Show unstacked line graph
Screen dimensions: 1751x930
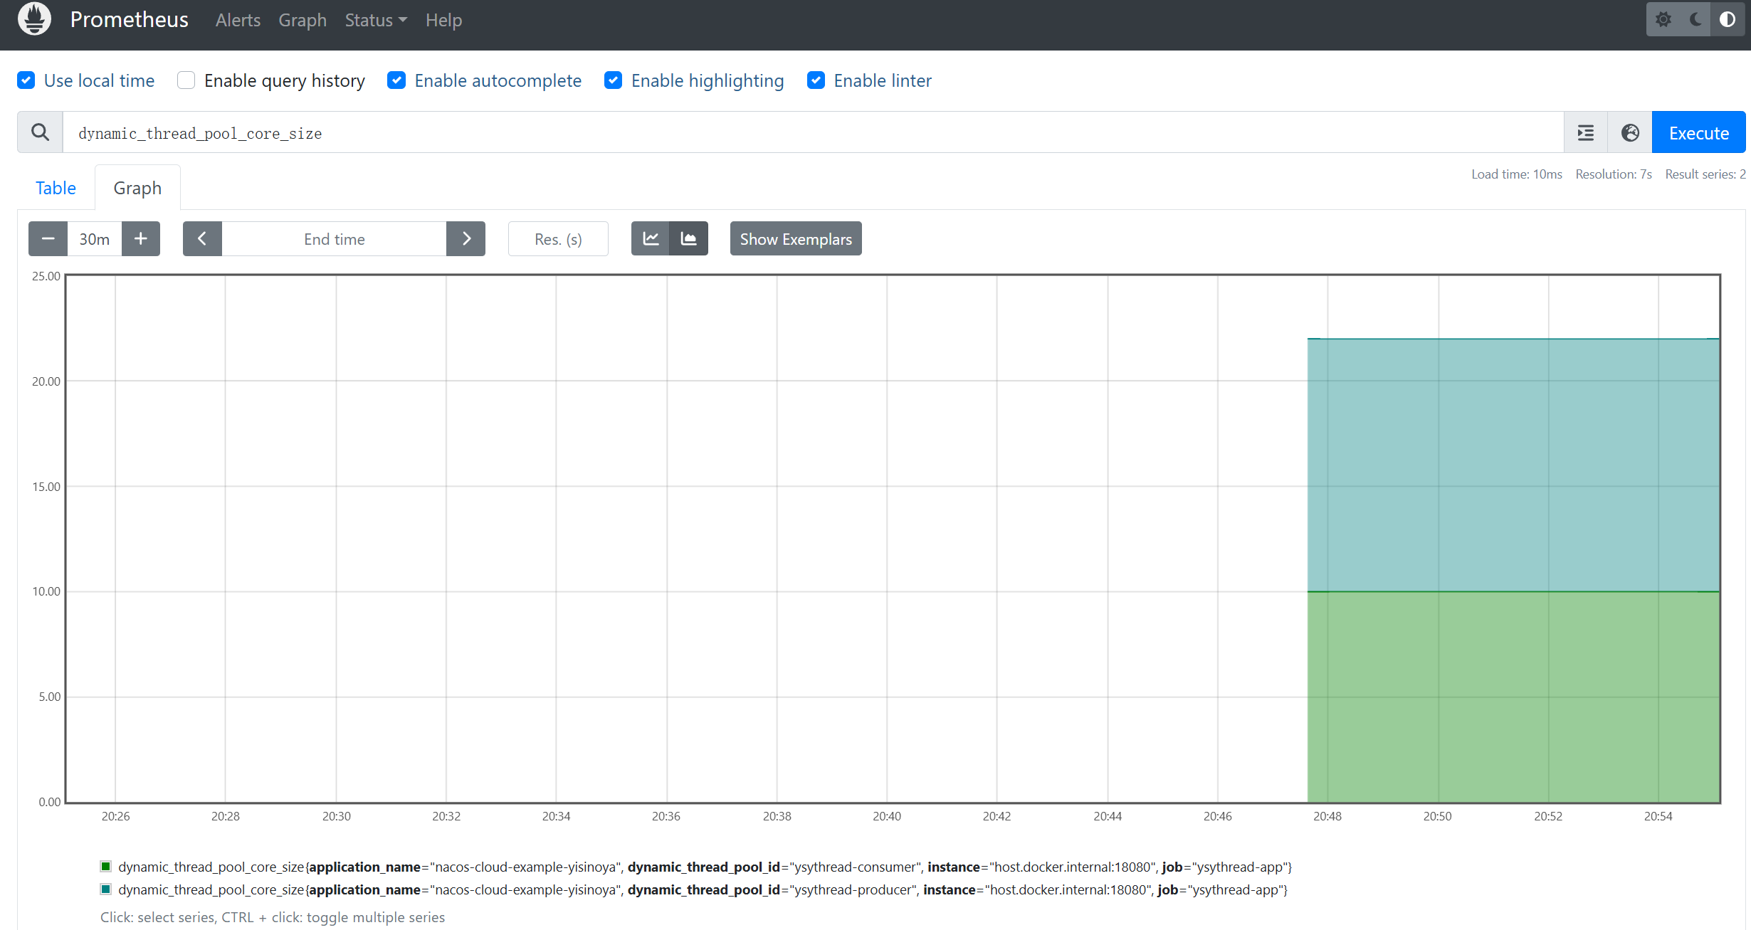click(651, 239)
